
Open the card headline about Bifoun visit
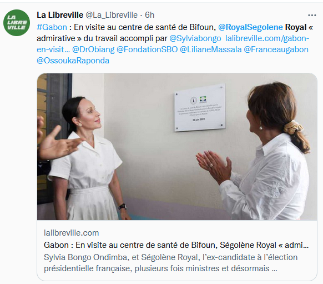click(x=176, y=245)
